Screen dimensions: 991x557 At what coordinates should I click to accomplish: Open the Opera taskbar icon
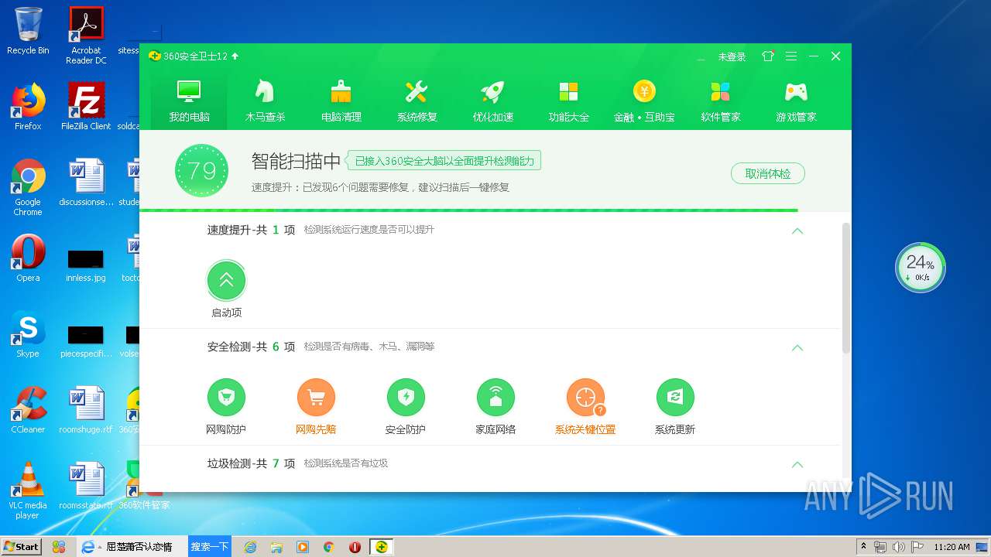click(x=355, y=547)
